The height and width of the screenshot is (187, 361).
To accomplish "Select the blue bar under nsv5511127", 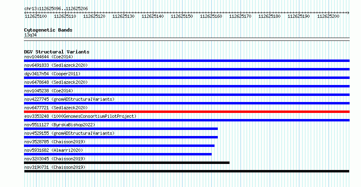I will [x=121, y=129].
